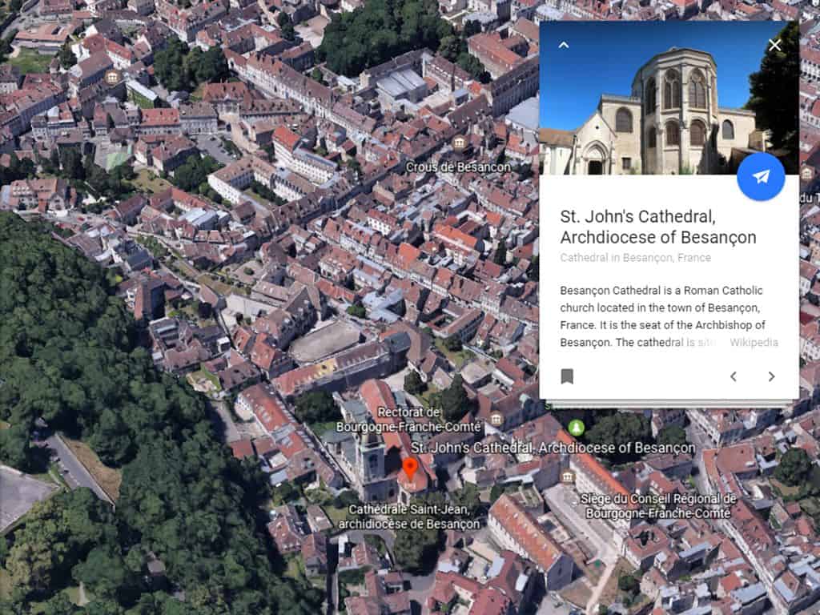Click landmark icon beside Rectorat de Bourgogne-Franche-Comté
The image size is (820, 615).
tap(496, 419)
